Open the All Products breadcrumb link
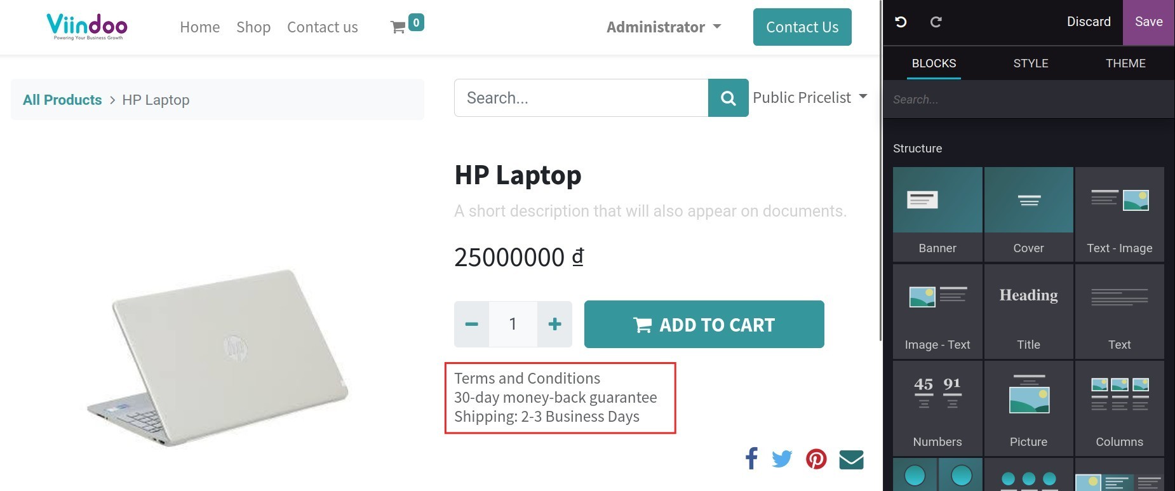This screenshot has width=1175, height=491. 62,100
